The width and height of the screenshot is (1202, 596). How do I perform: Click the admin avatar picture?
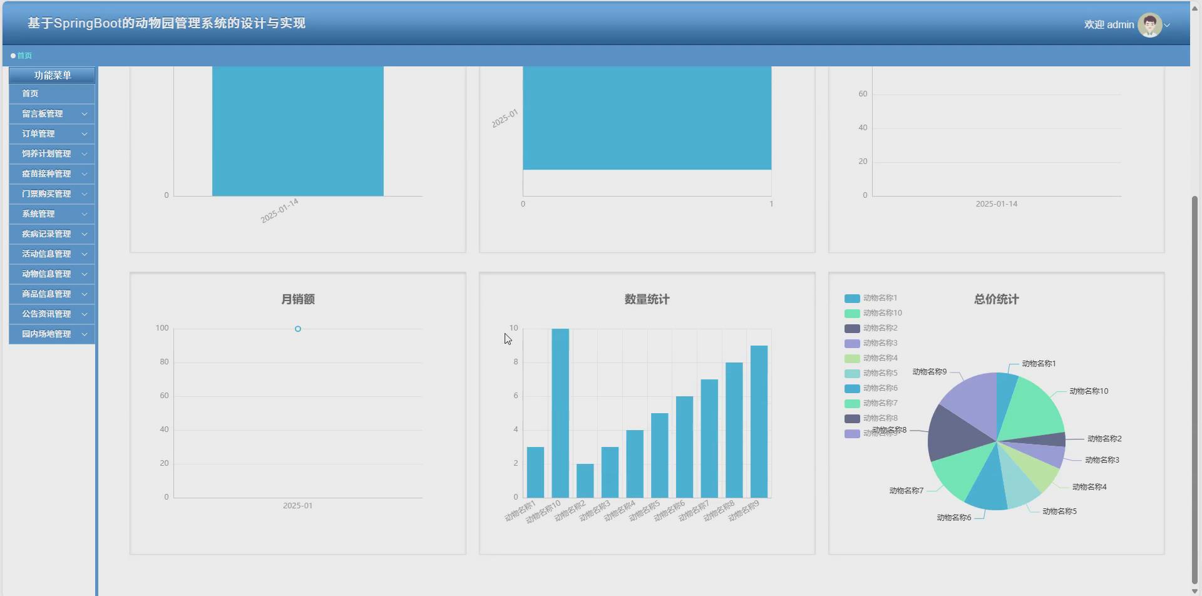click(x=1149, y=25)
